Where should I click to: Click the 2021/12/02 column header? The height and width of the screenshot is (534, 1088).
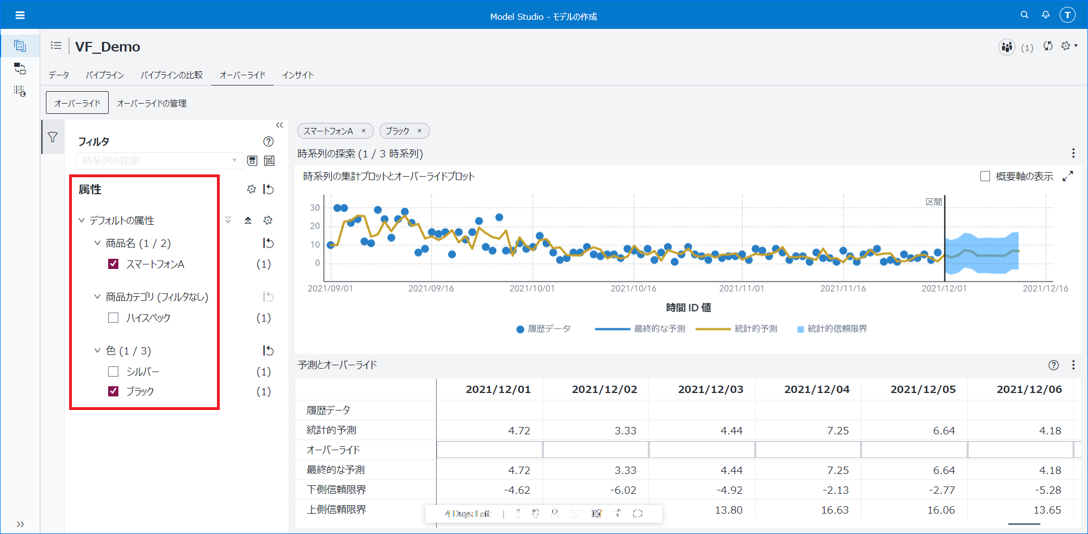point(604,389)
